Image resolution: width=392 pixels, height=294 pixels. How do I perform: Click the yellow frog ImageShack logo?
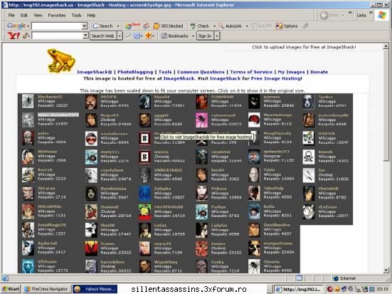pyautogui.click(x=60, y=61)
